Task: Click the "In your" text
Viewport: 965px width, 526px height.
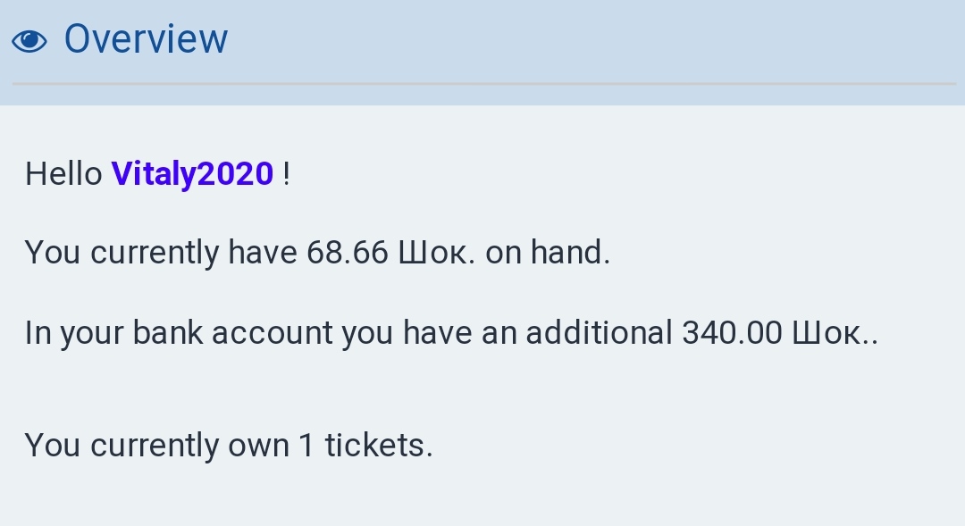Action: click(74, 333)
